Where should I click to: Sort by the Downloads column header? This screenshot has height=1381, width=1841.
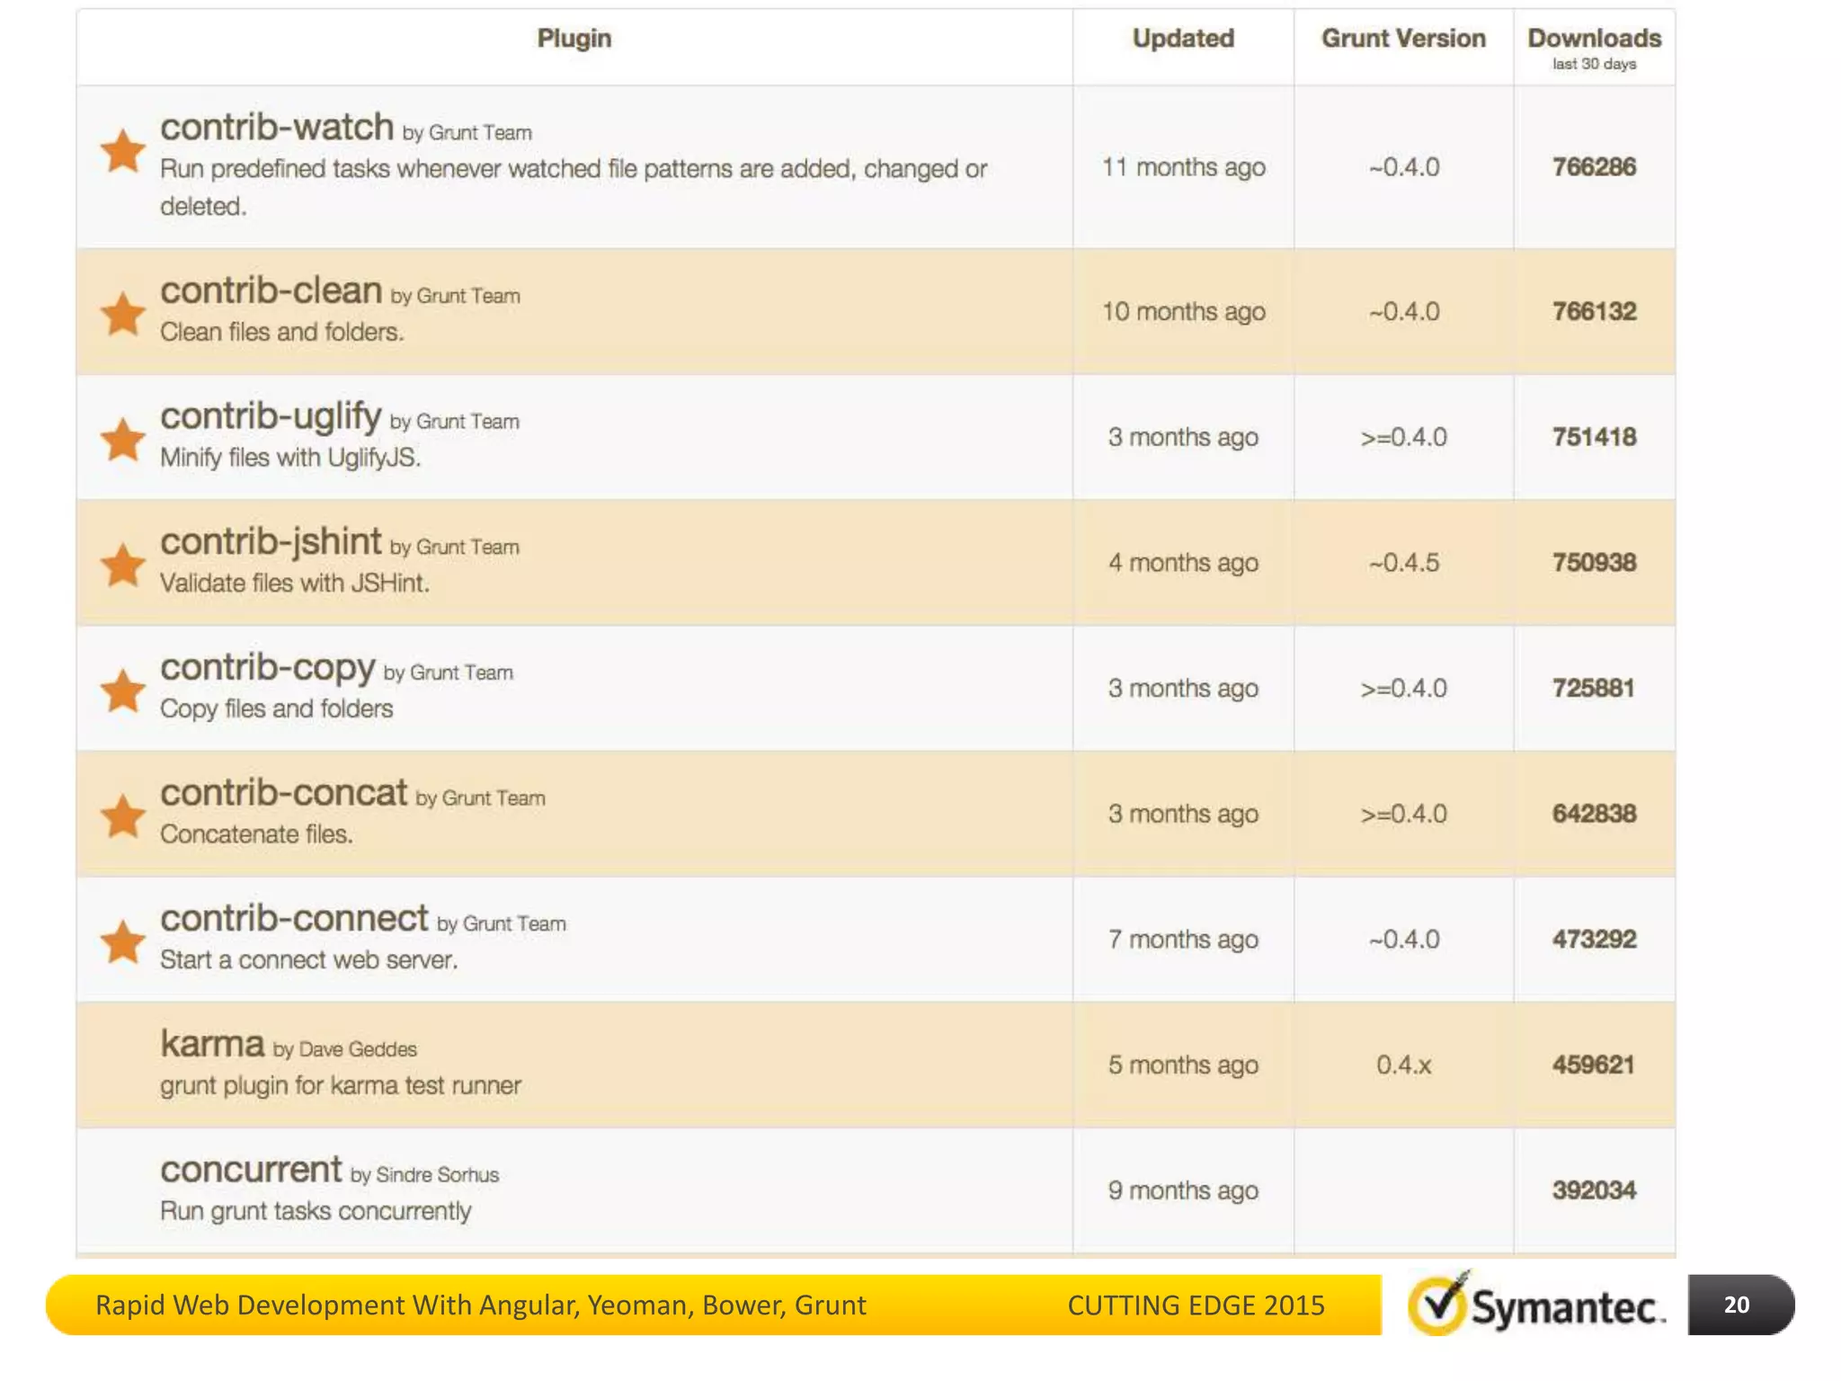1594,39
